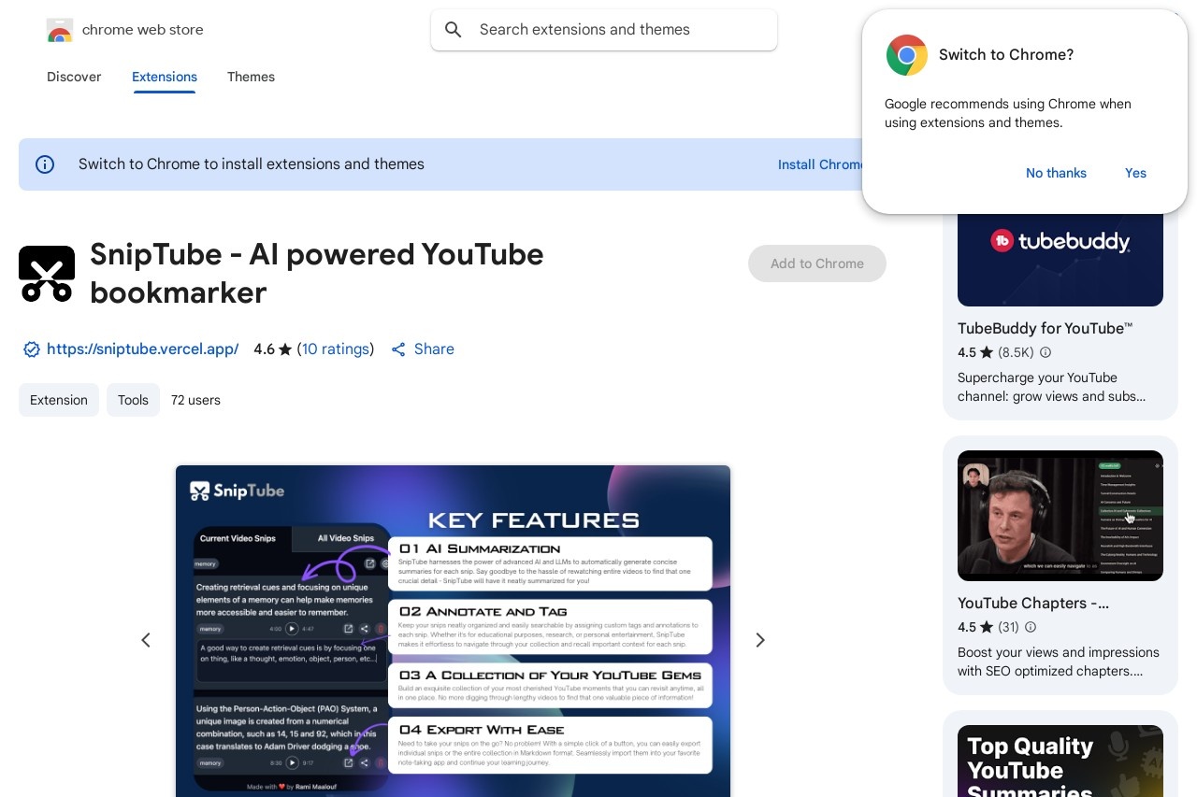Open the 10 ratings link
The image size is (1197, 797).
point(335,349)
